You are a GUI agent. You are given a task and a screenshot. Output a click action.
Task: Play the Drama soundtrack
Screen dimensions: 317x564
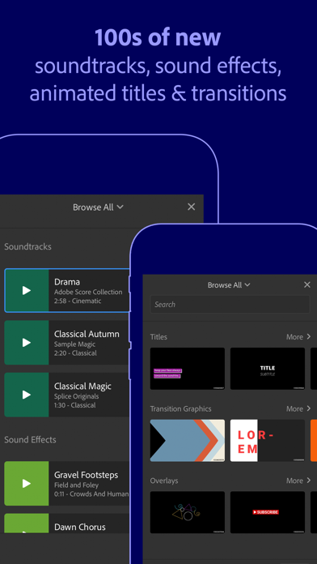pyautogui.click(x=27, y=290)
